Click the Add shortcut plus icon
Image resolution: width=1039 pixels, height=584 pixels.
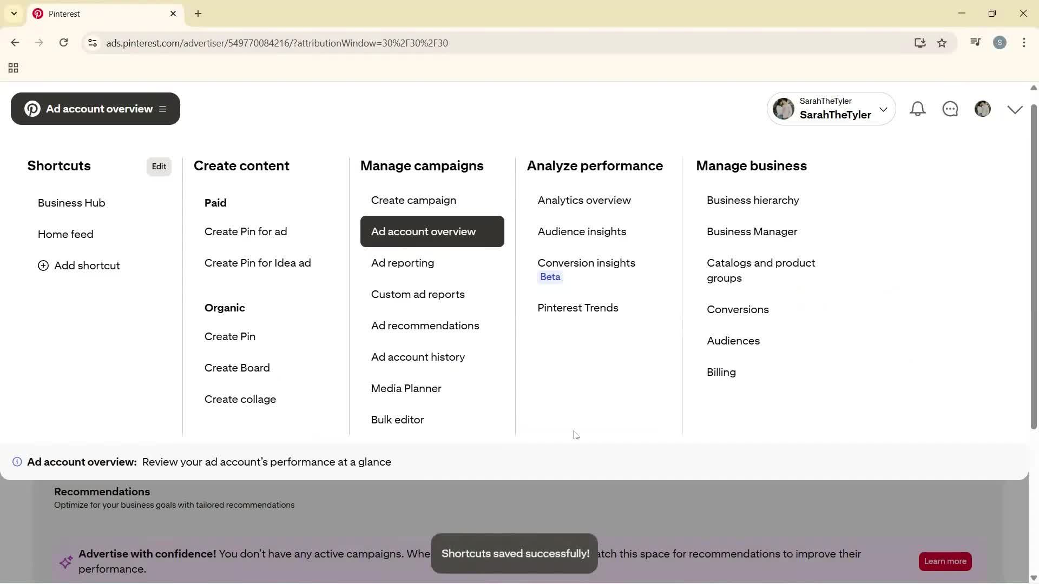43,266
